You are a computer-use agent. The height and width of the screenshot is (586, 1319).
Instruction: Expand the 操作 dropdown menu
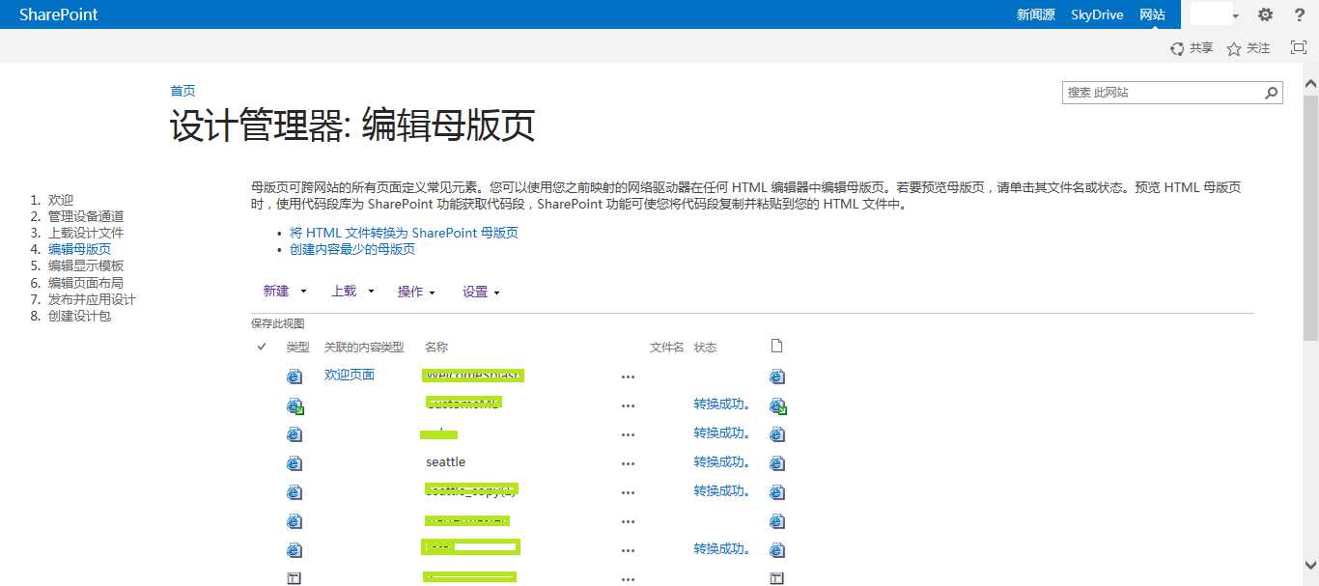(x=416, y=292)
